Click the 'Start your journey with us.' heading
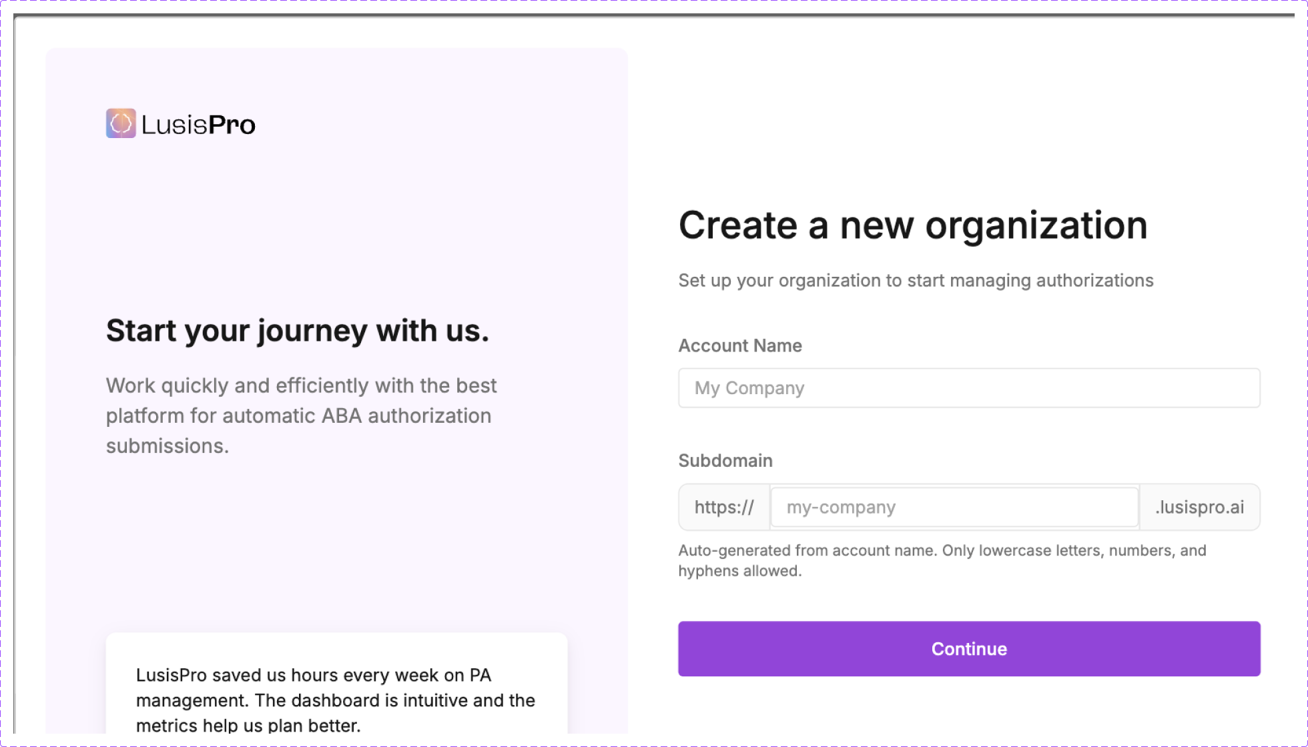 click(x=297, y=330)
